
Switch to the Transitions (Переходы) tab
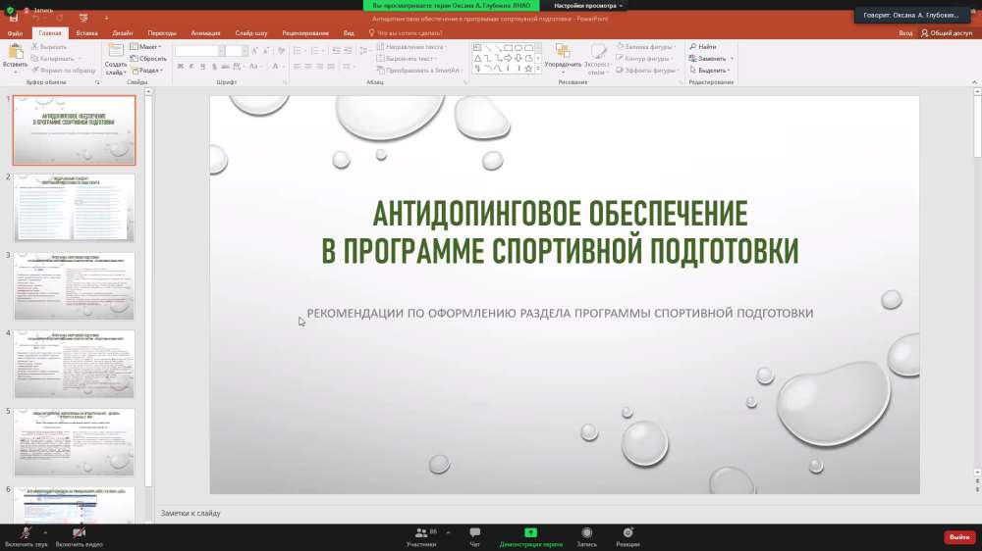[x=162, y=33]
